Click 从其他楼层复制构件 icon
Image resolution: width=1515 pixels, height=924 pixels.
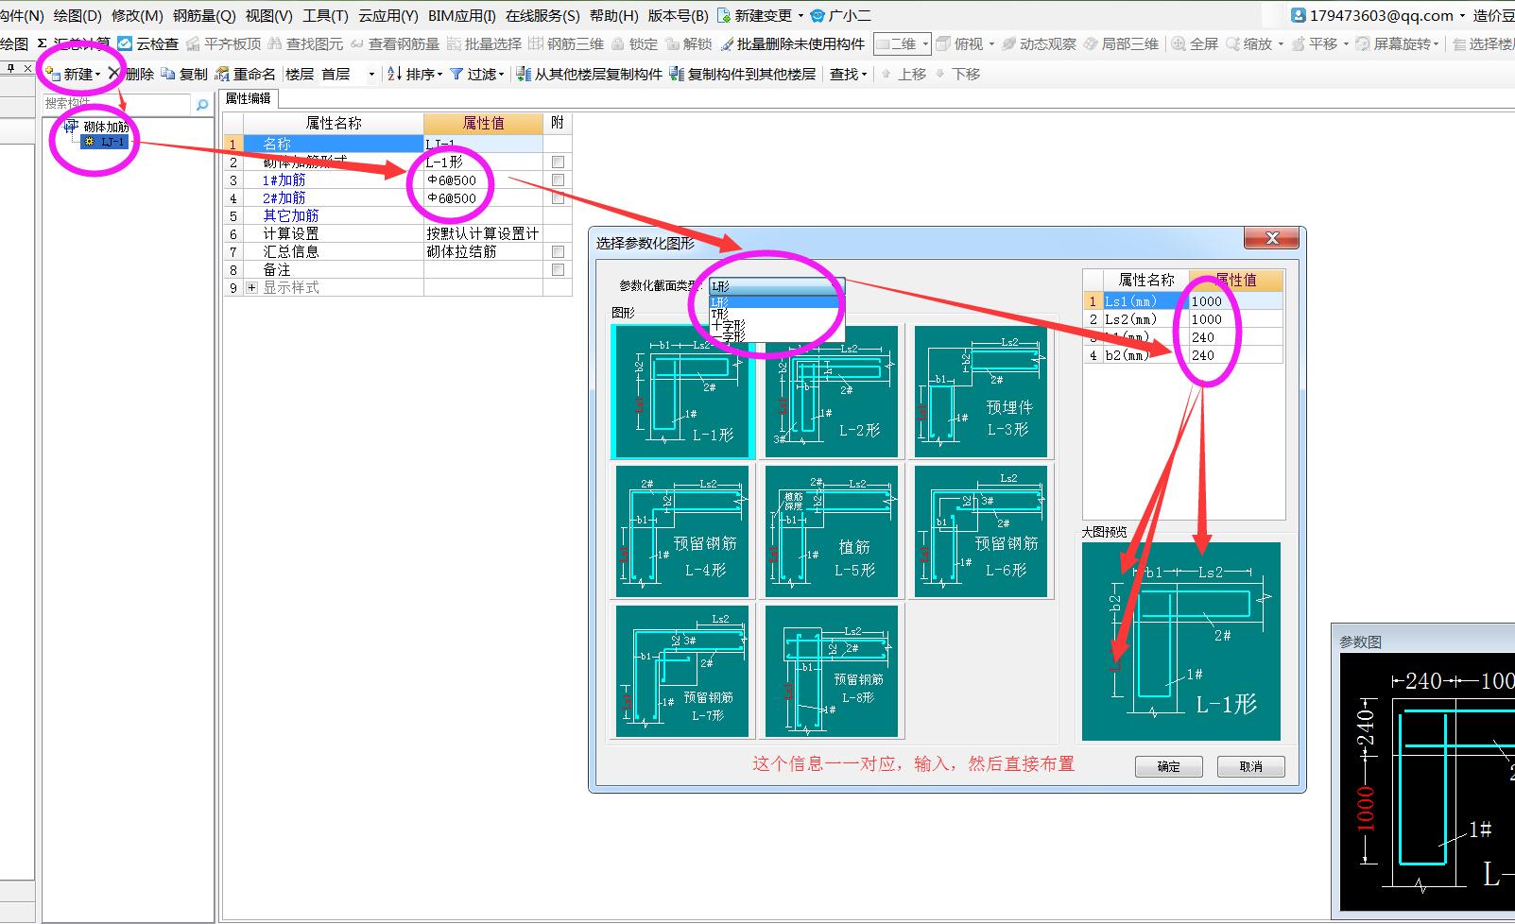(524, 74)
